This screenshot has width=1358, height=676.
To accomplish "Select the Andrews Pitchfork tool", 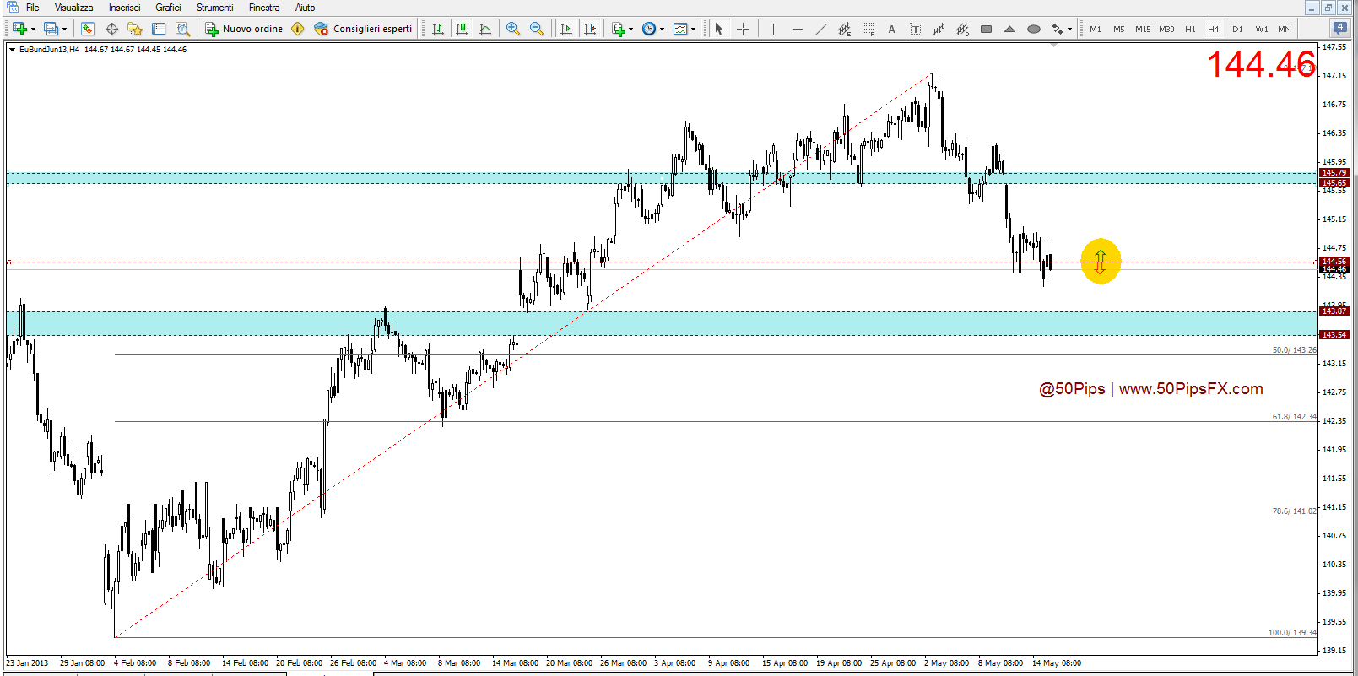I will pyautogui.click(x=939, y=29).
